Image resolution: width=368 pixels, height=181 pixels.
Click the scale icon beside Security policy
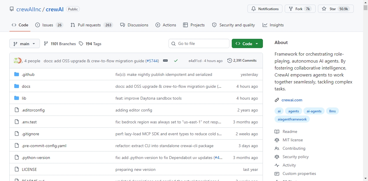coord(277,157)
